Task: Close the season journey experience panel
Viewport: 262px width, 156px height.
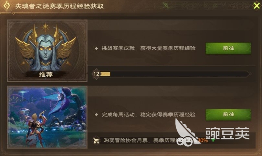Action: pos(257,6)
